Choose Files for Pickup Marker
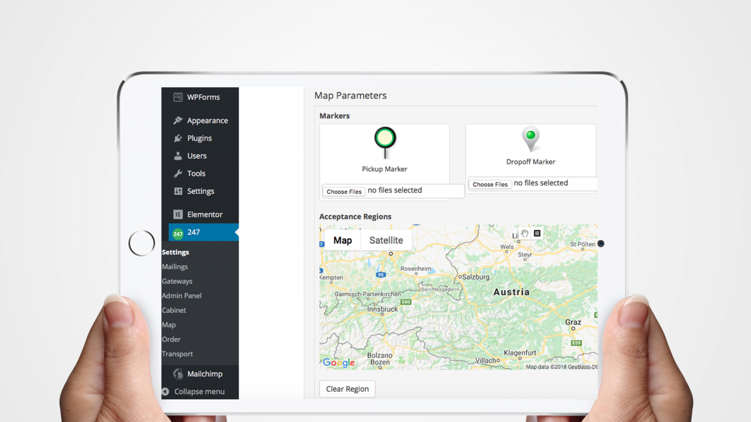This screenshot has height=422, width=751. pyautogui.click(x=344, y=191)
